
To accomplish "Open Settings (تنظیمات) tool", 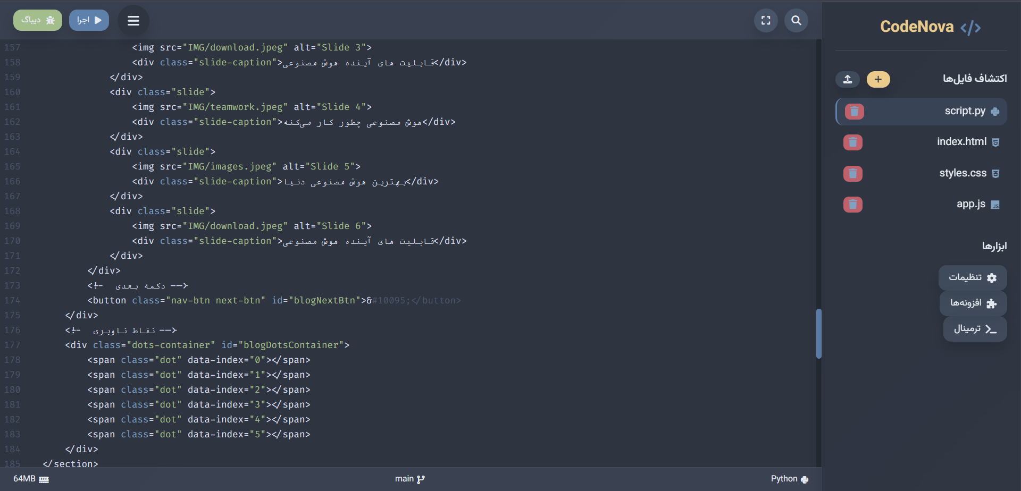I will point(972,277).
